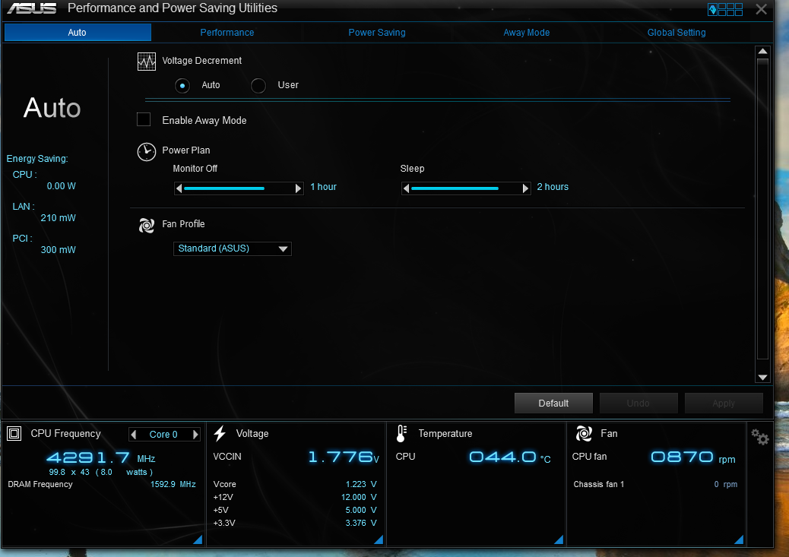Viewport: 789px width, 557px height.
Task: Click the Undo button
Action: click(x=638, y=403)
